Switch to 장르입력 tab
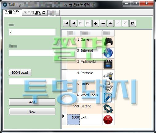 point(12,12)
